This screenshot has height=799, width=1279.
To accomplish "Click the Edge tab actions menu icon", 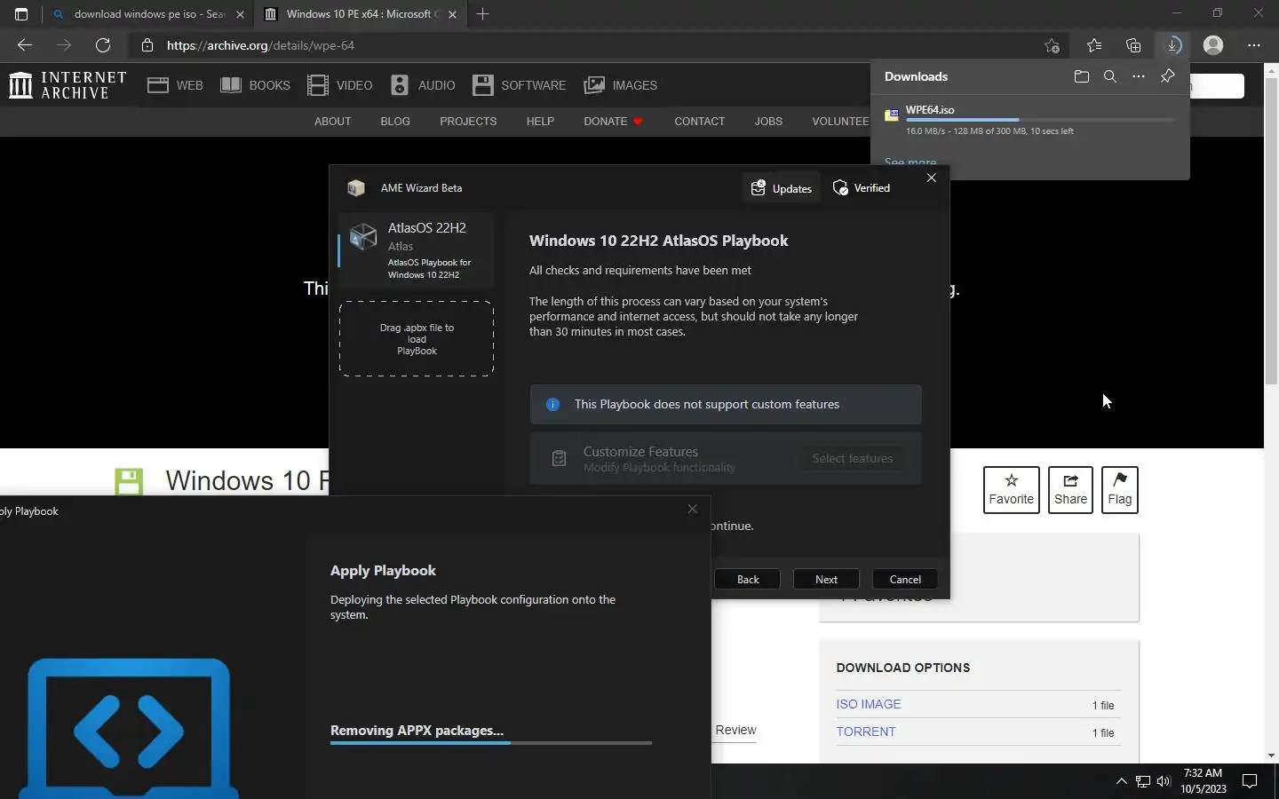I will tap(21, 14).
